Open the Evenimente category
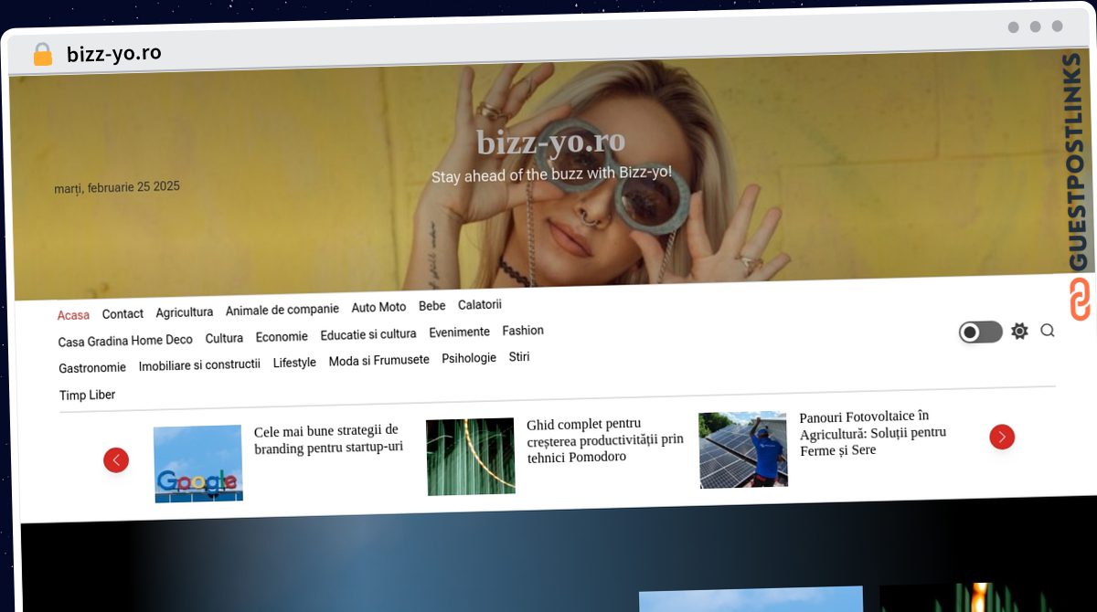1097x612 pixels. tap(459, 332)
